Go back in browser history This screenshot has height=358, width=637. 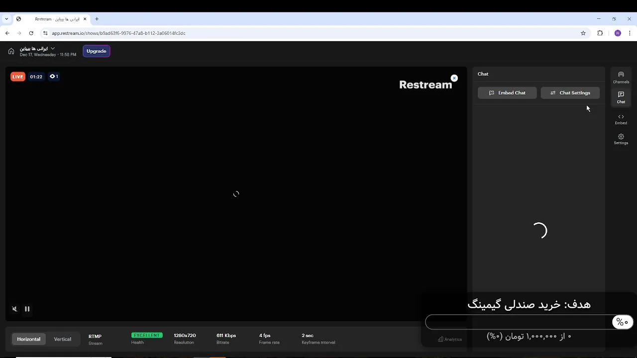7,33
